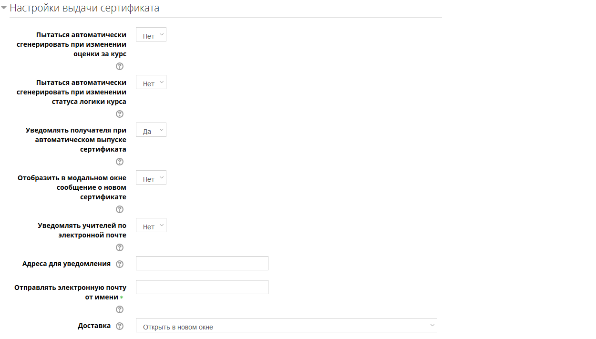Expand the Доставка dropdown list

coord(286,326)
